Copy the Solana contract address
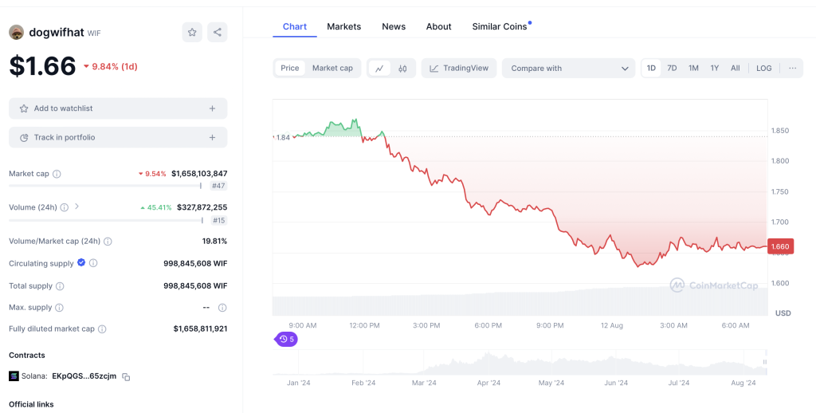The height and width of the screenshot is (413, 816). 126,376
